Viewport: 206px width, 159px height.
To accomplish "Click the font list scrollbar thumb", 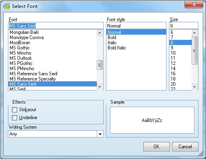I will pyautogui.click(x=100, y=65).
